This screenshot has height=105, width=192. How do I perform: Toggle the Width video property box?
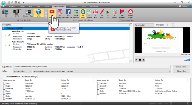tap(4, 83)
